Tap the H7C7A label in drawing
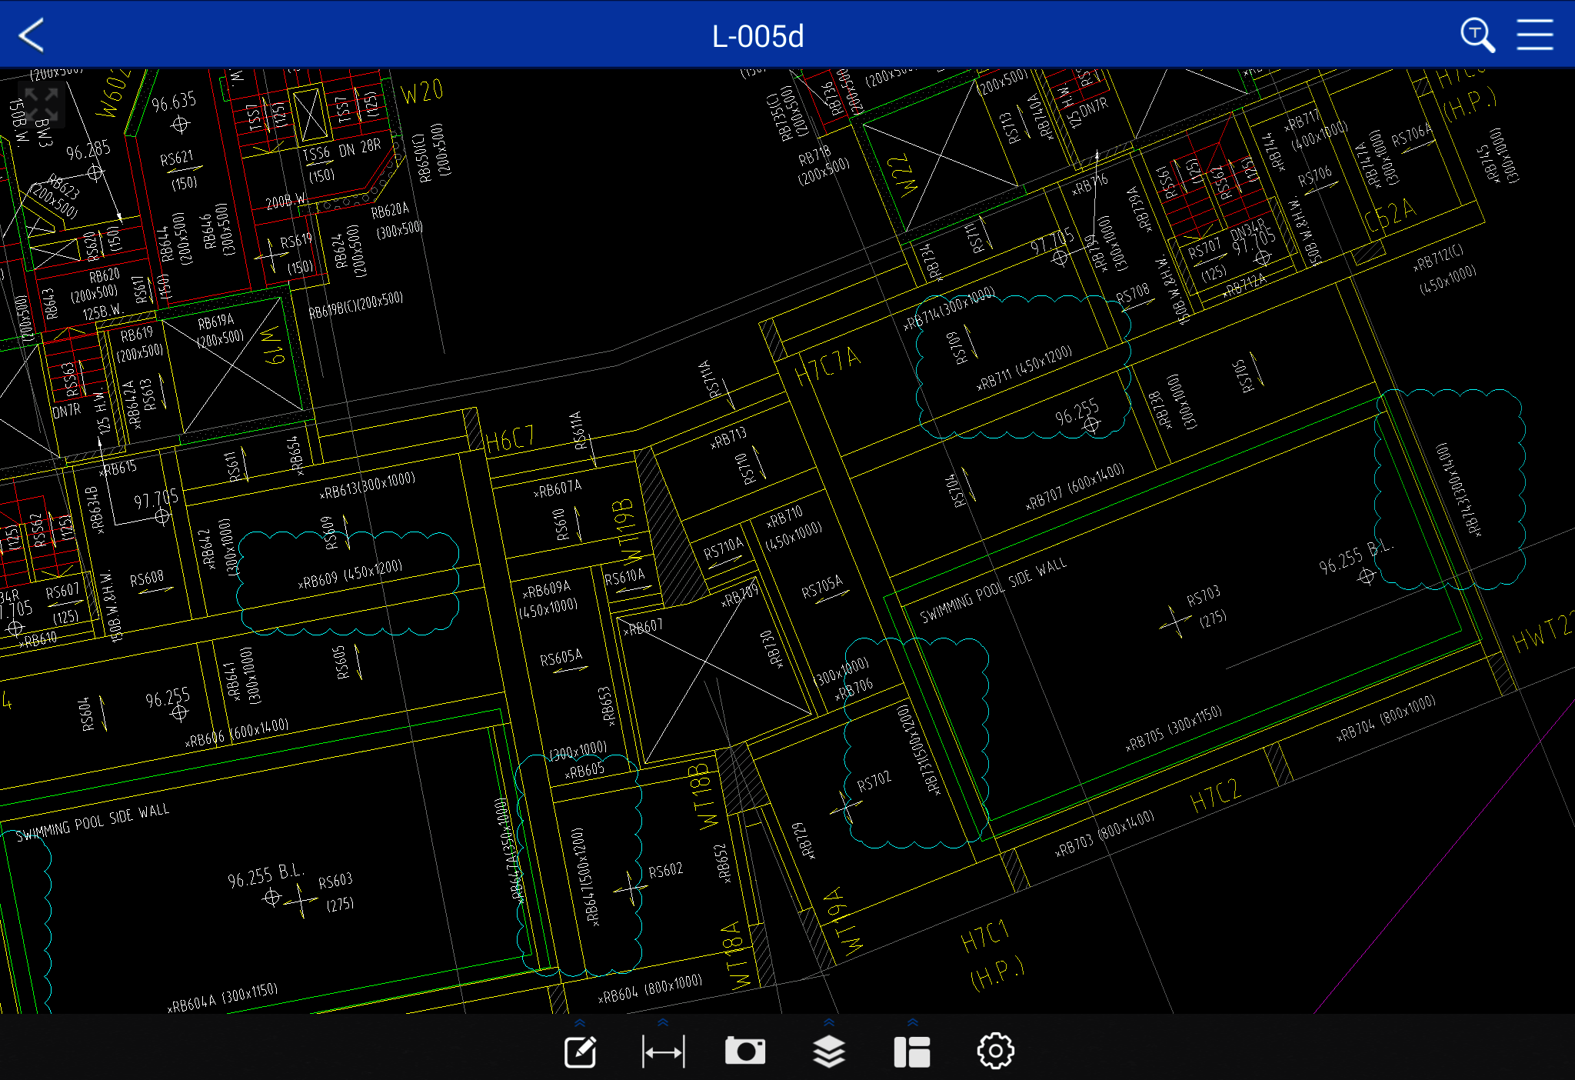Screen dimensions: 1575x1080 pyautogui.click(x=827, y=366)
